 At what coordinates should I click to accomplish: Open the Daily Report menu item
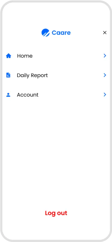point(56,75)
